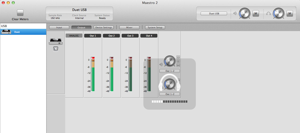The image size is (300, 133).
Task: Open the Device Settings tab
Action: (104, 27)
